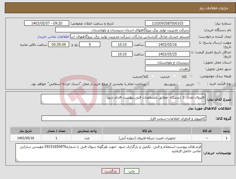
Task: Click the response deadline time field 10:10
Action: 122,44
